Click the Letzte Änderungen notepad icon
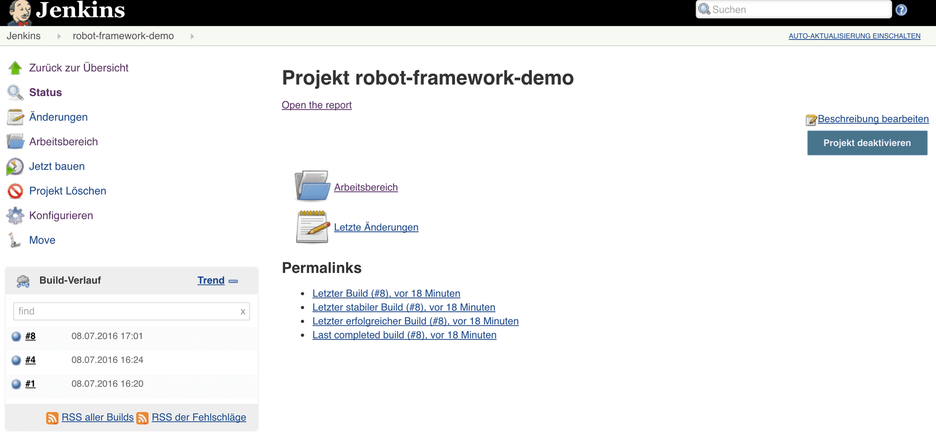 [312, 227]
